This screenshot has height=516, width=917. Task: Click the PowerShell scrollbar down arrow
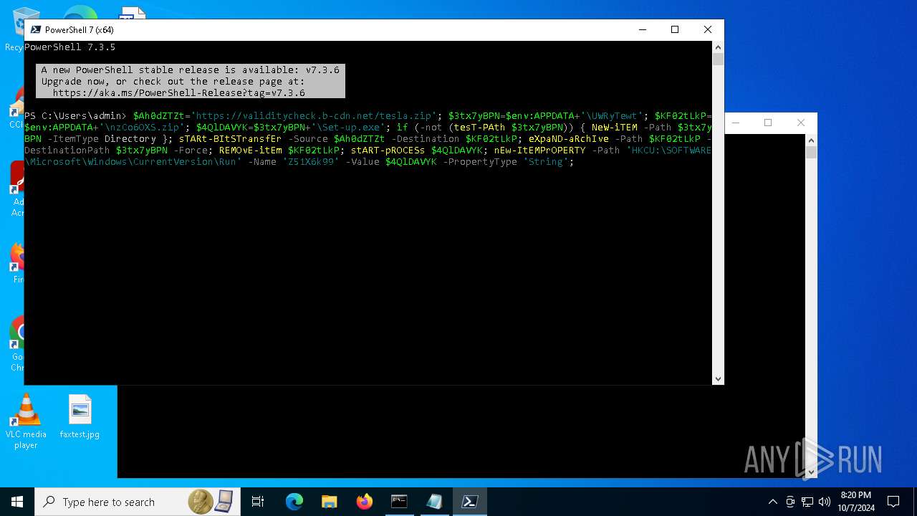pos(718,379)
